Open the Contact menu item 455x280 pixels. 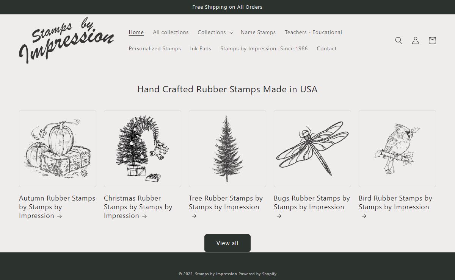coord(327,49)
